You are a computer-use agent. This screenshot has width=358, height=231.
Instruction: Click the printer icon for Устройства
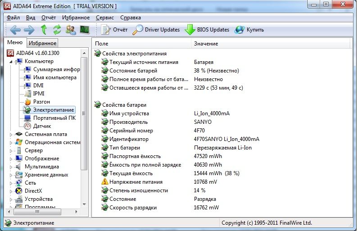(19, 199)
